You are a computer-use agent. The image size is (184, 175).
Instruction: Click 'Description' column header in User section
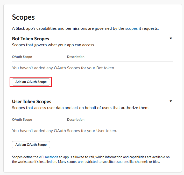click(x=76, y=119)
